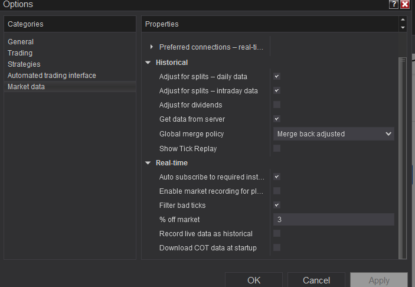Uncheck Adjust for splits daily data
Image resolution: width=415 pixels, height=287 pixels.
[277, 77]
